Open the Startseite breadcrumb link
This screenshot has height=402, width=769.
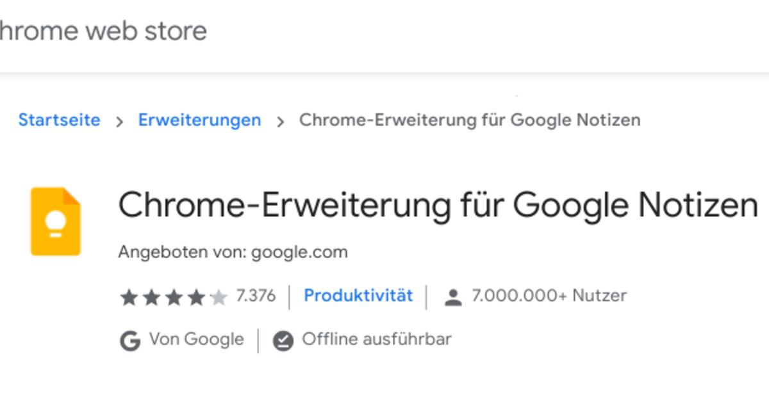tap(60, 120)
